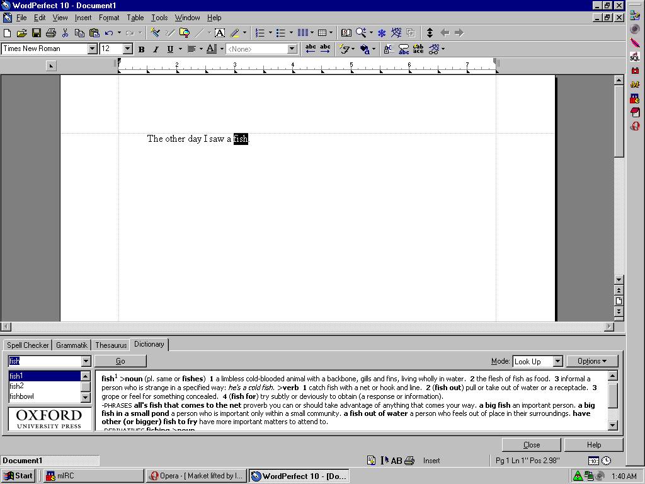
Task: Open a file with the folder icon
Action: 21,33
